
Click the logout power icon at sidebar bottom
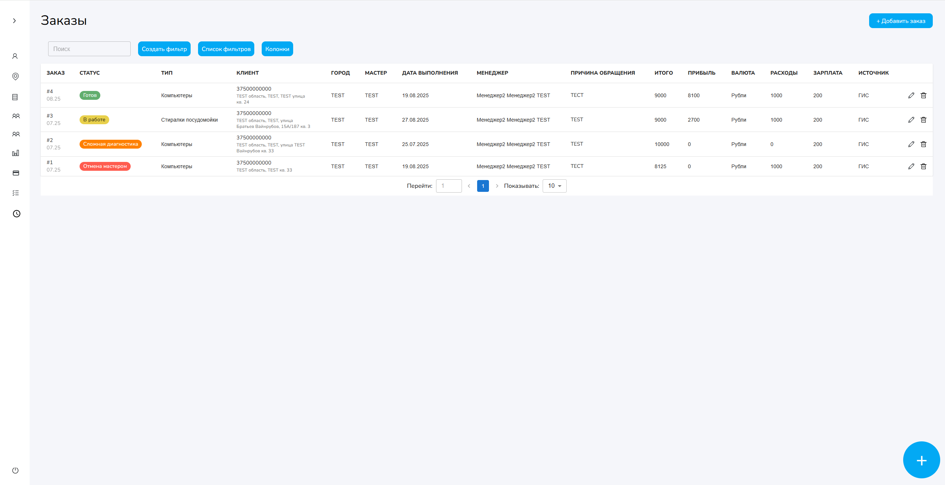[15, 470]
